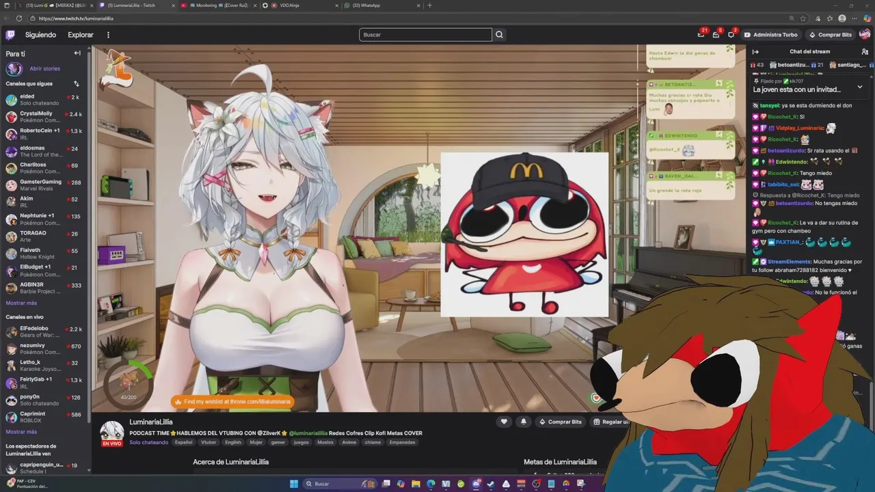875x492 pixels.
Task: Open a new browser tab
Action: 429,5
